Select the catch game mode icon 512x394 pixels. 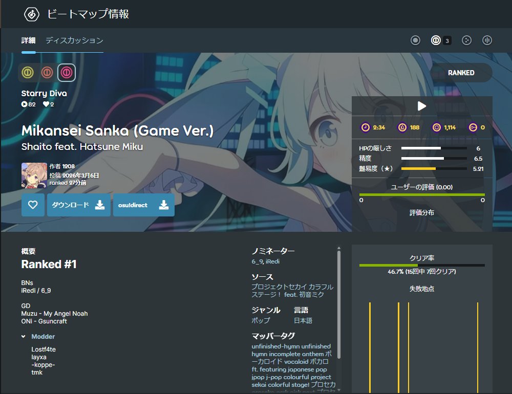pyautogui.click(x=466, y=40)
